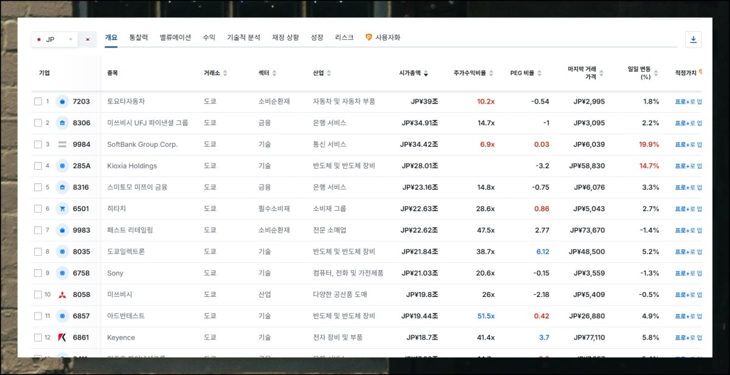730x375 pixels.
Task: Tick the checkbox for row 8
Action: (x=38, y=251)
